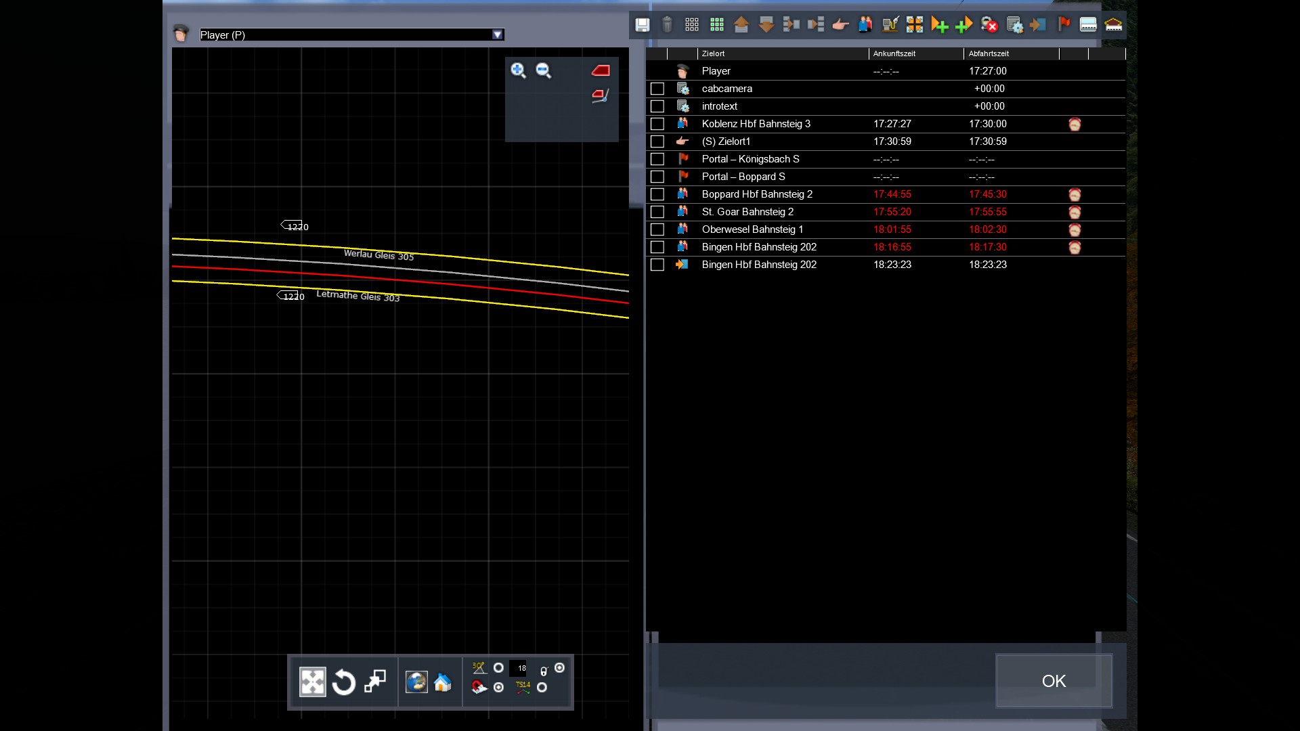Screen dimensions: 1300x731
Task: Select the Boppard Hbf Bahnsteig 2 entry
Action: [757, 194]
